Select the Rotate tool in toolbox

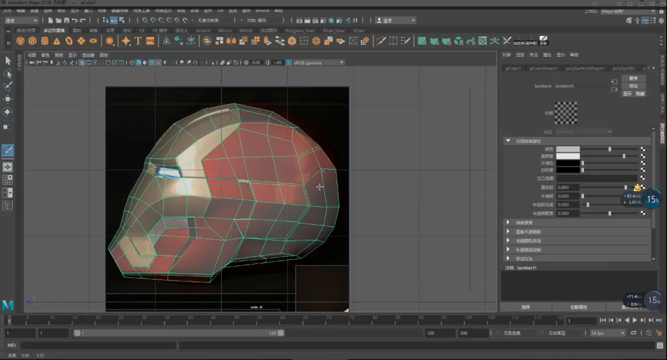(8, 112)
